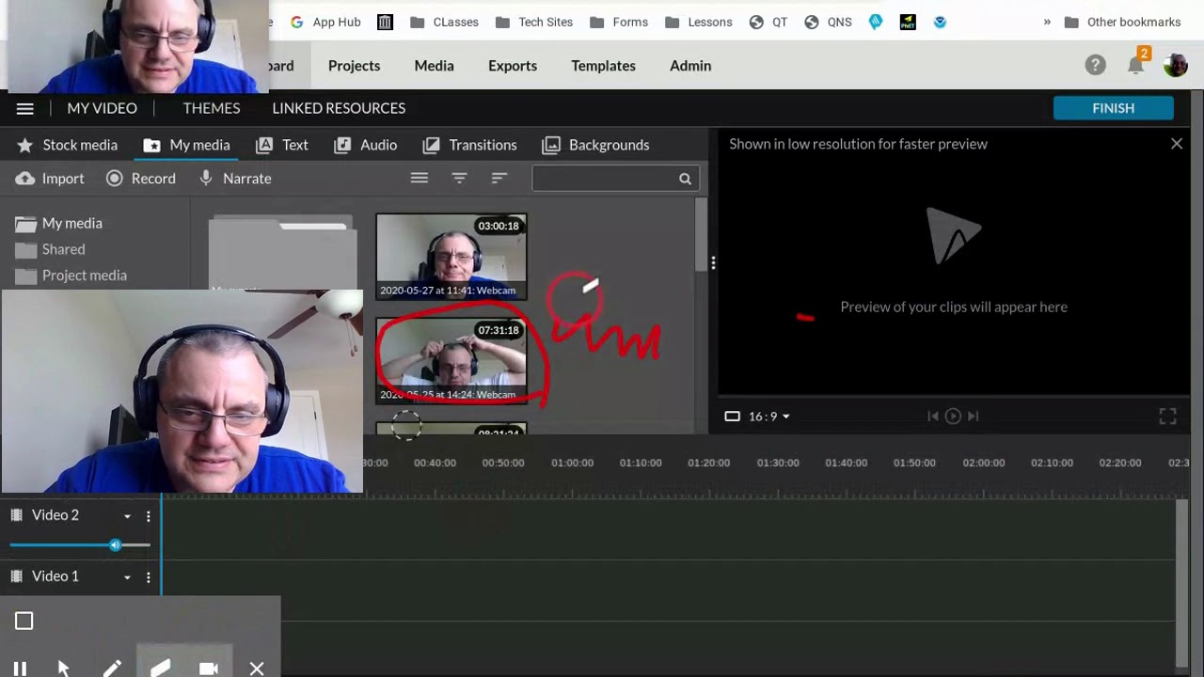The image size is (1204, 677).
Task: Play the preview clip
Action: point(953,416)
